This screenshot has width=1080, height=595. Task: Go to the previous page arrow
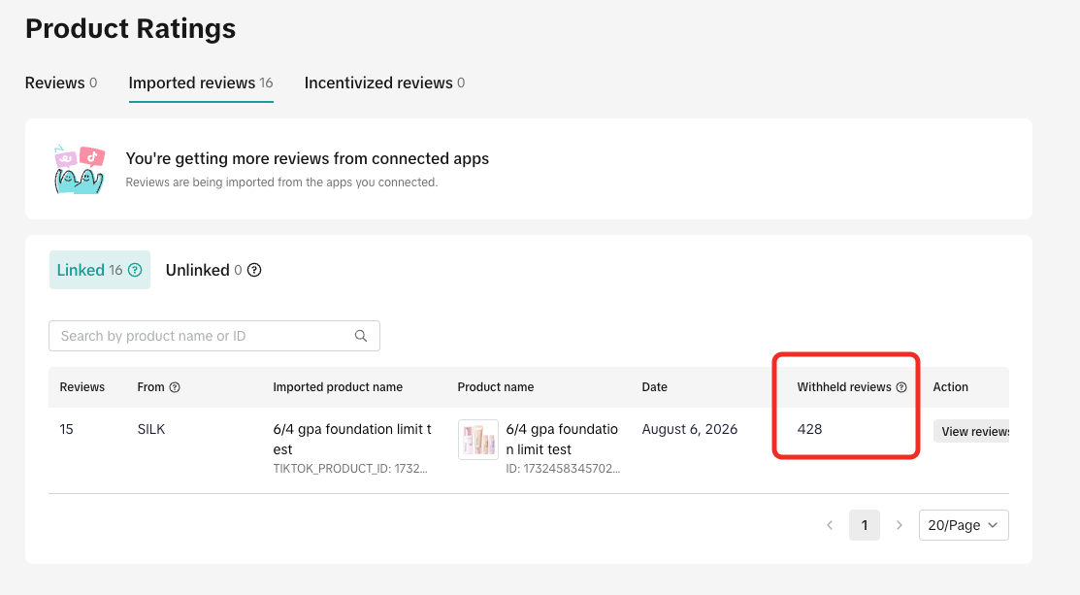point(830,525)
